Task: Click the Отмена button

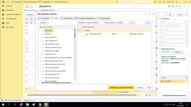Action: tap(140, 87)
